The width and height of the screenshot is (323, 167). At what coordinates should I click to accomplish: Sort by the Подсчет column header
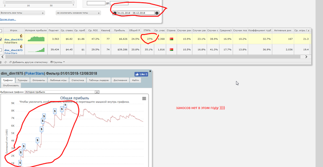coord(54,30)
